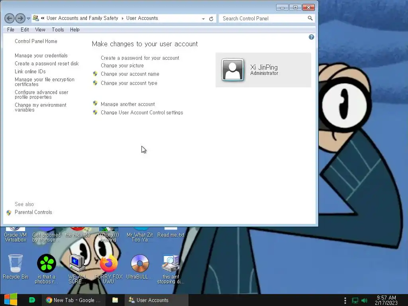Viewport: 408px width, 306px height.
Task: Click shield icon beside User Account Control settings
Action: (x=95, y=112)
